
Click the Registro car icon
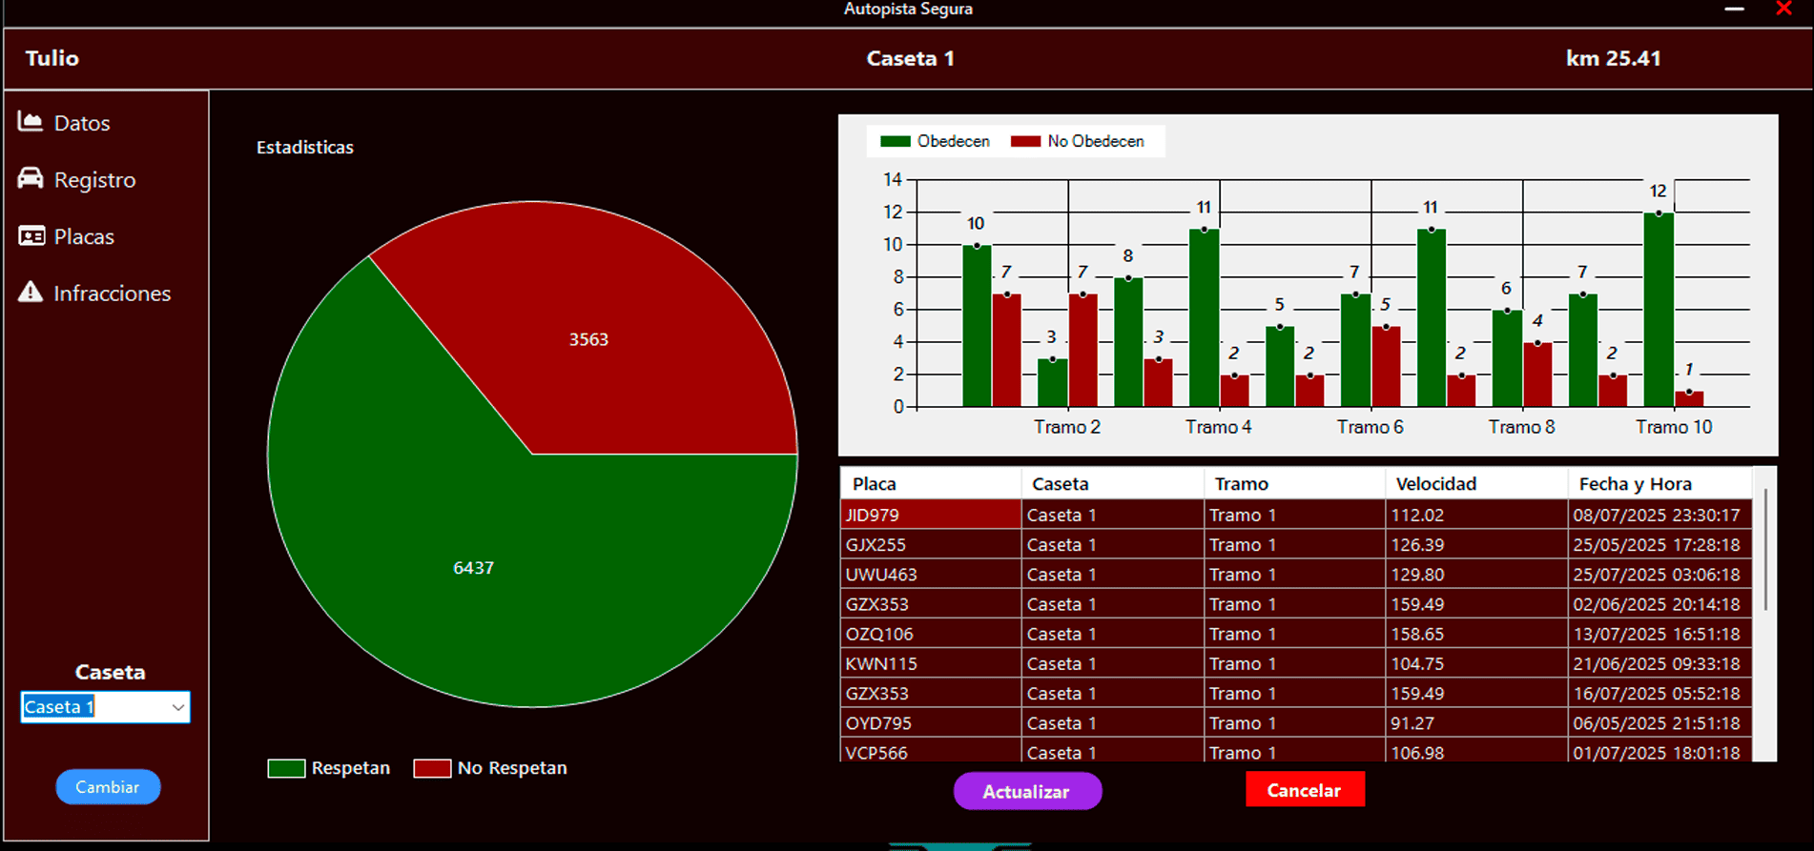coord(31,179)
